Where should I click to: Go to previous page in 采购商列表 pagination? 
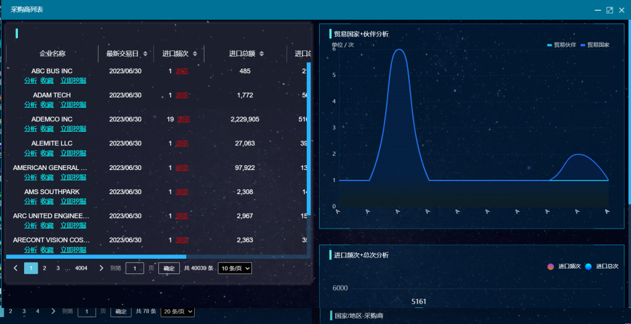(15, 268)
